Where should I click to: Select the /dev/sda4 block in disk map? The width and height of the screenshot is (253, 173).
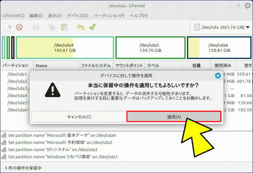pos(65,47)
